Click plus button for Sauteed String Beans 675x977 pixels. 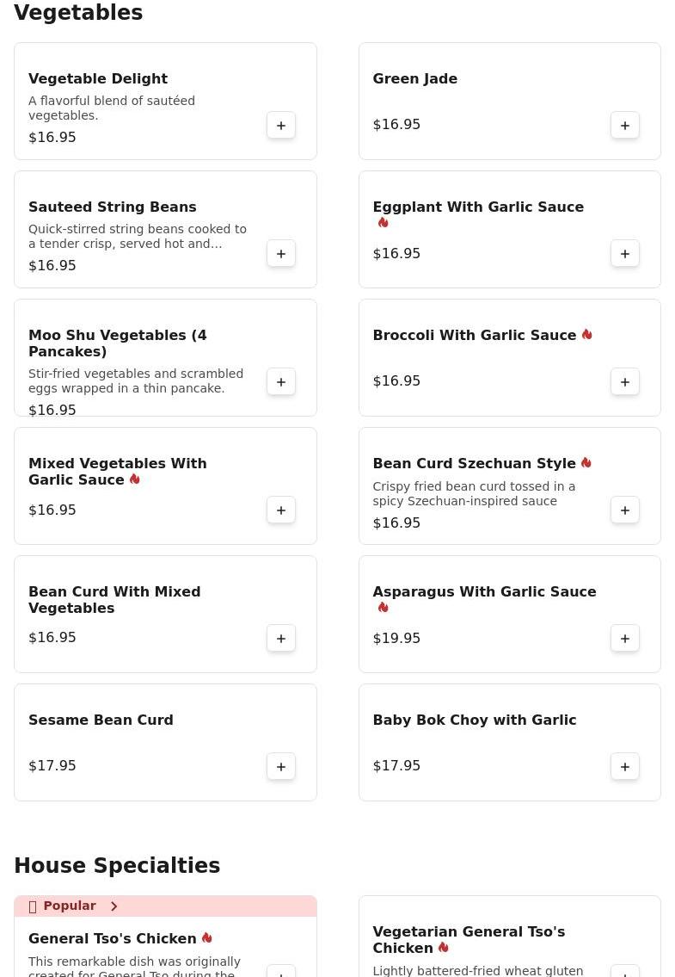pos(281,254)
